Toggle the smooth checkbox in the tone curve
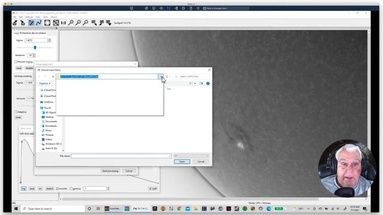Screen dimensions: 383x215 (57, 189)
